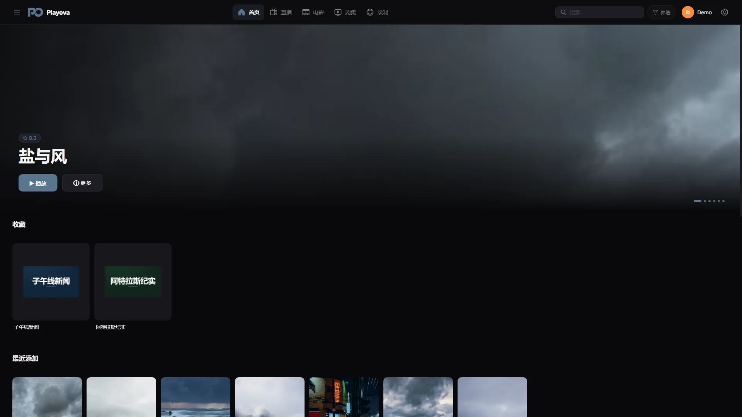Select second hero carousel dot
The height and width of the screenshot is (417, 742).
click(705, 201)
